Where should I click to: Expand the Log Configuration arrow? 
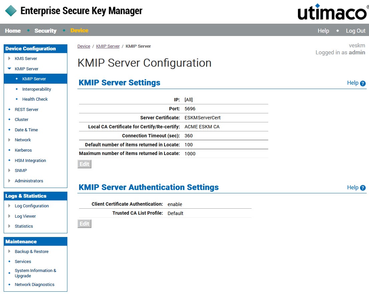coord(9,206)
